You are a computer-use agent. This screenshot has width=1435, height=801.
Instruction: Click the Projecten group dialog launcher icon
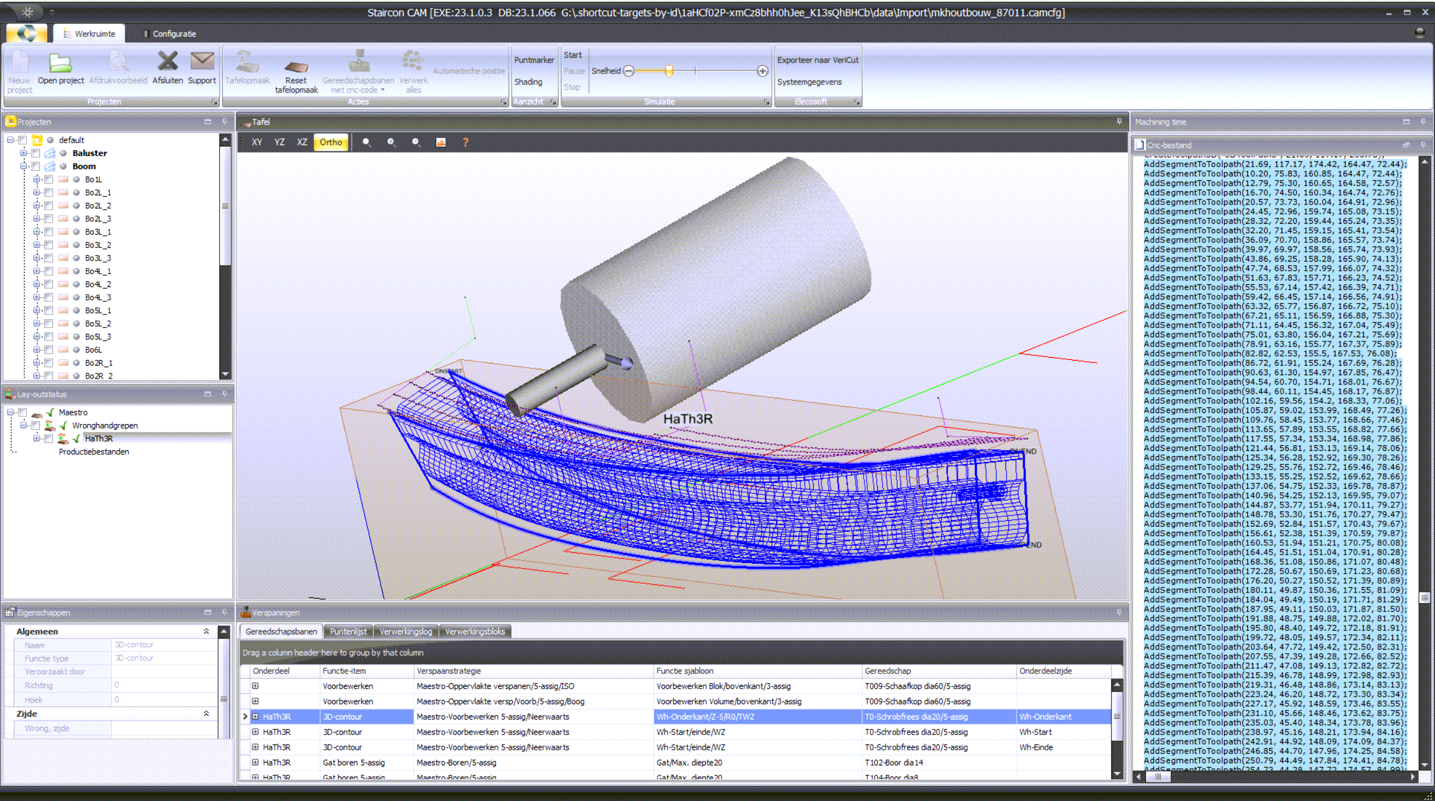[x=214, y=102]
